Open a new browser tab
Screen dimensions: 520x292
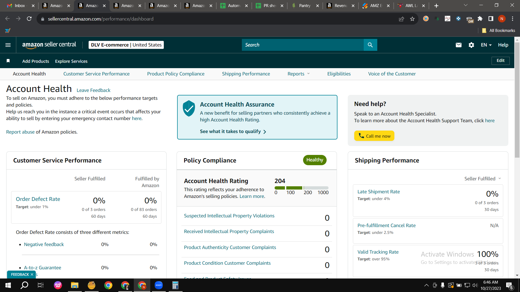click(x=436, y=6)
